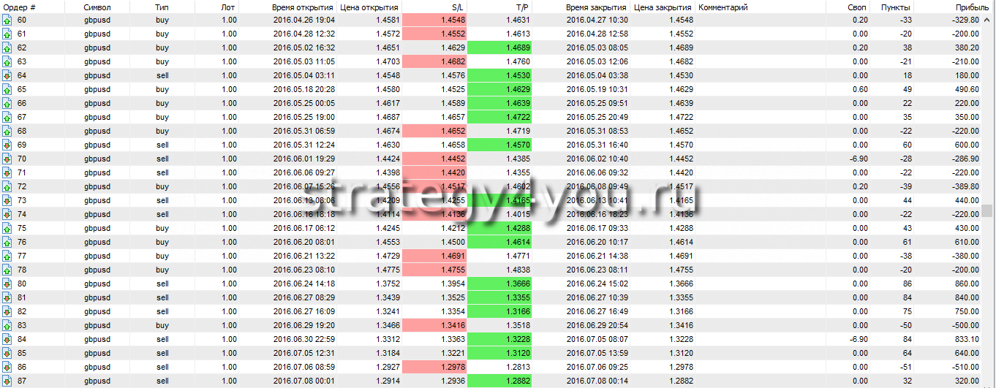Click the buy order icon for order 60
This screenshot has height=388, width=996.
coord(7,20)
